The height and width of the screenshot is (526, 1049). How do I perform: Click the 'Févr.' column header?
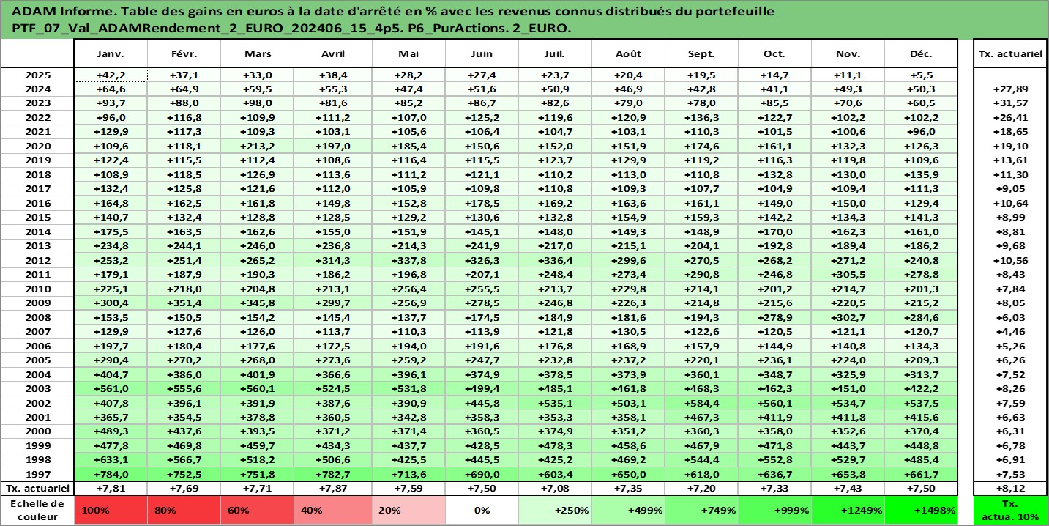tap(184, 53)
